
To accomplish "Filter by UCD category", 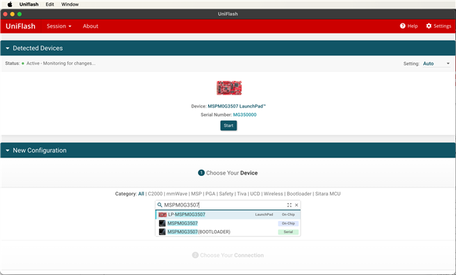I will pos(255,194).
